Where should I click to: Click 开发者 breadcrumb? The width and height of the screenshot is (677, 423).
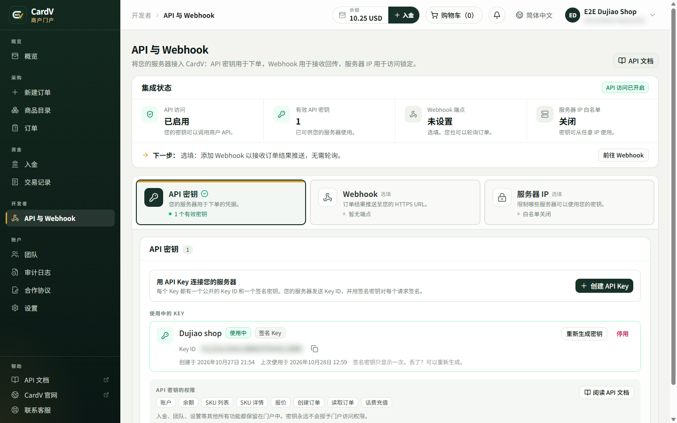tap(142, 16)
